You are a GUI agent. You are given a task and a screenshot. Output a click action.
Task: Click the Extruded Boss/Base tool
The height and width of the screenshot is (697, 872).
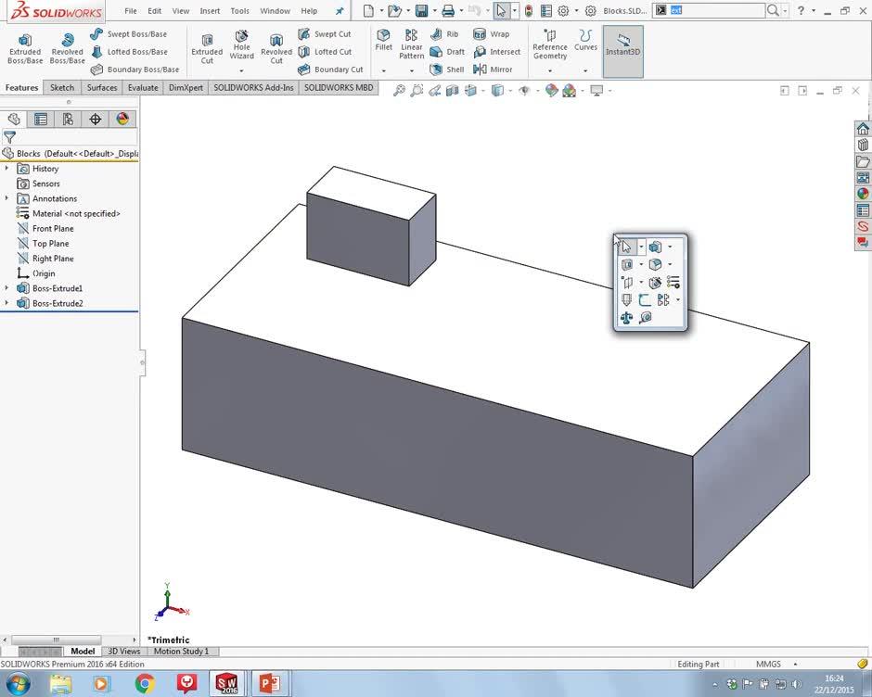coord(25,48)
